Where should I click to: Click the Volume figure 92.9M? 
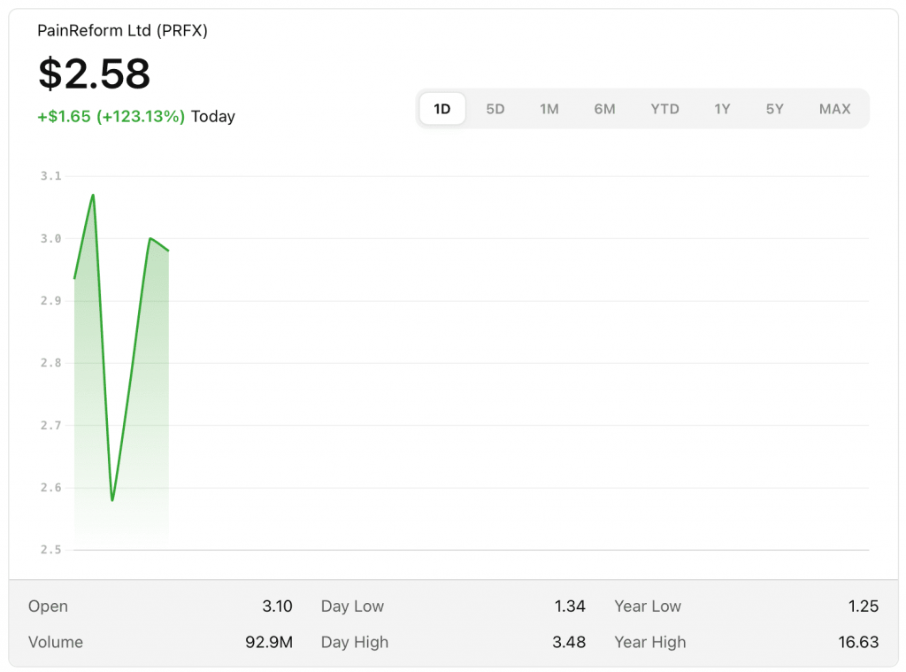click(x=269, y=642)
